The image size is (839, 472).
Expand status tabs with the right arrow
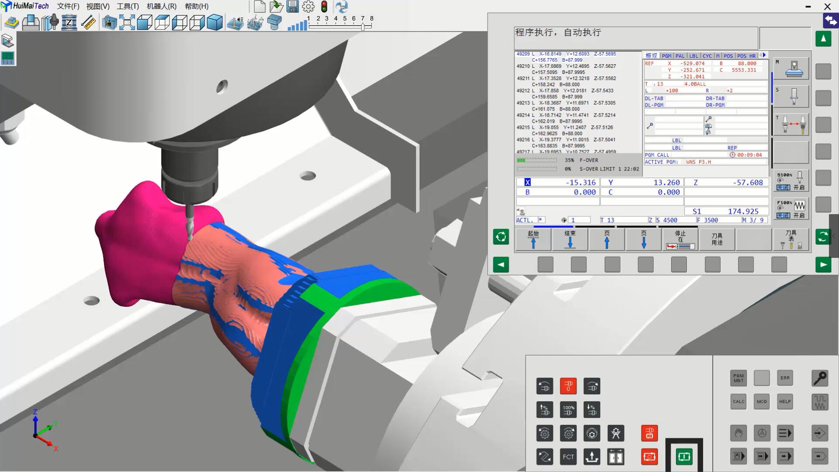(764, 55)
